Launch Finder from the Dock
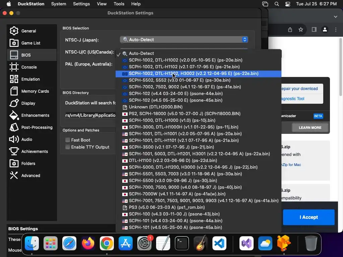 point(32,243)
